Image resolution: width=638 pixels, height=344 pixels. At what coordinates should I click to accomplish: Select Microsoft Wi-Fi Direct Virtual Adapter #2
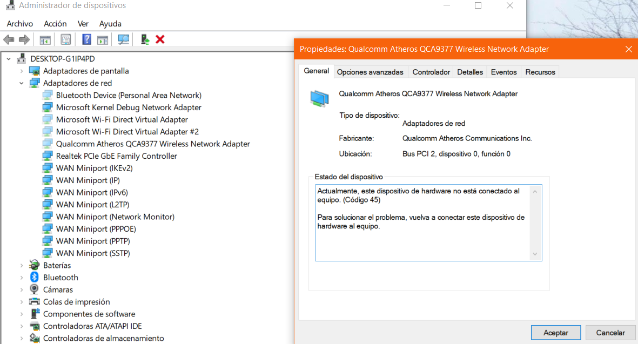pos(127,132)
